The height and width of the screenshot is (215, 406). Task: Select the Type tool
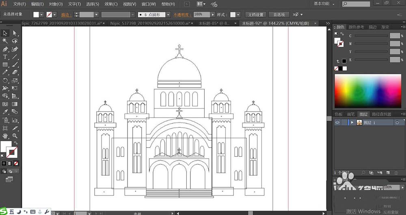point(5,57)
